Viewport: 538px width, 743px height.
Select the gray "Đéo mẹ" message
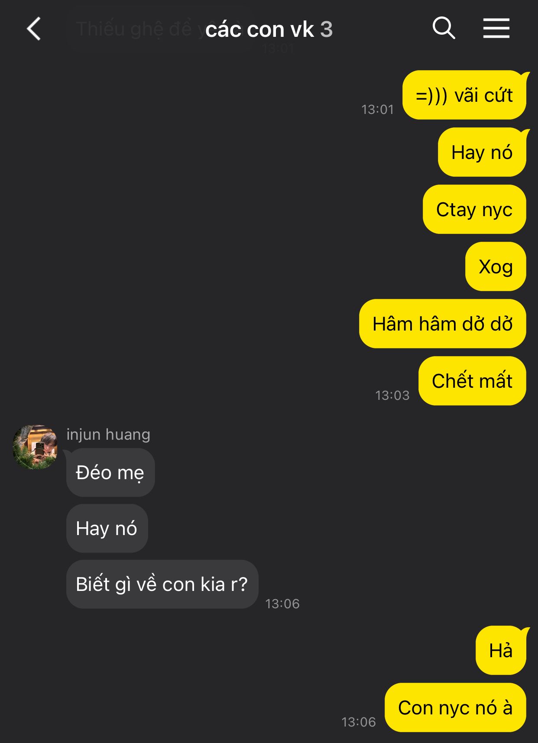coord(110,472)
